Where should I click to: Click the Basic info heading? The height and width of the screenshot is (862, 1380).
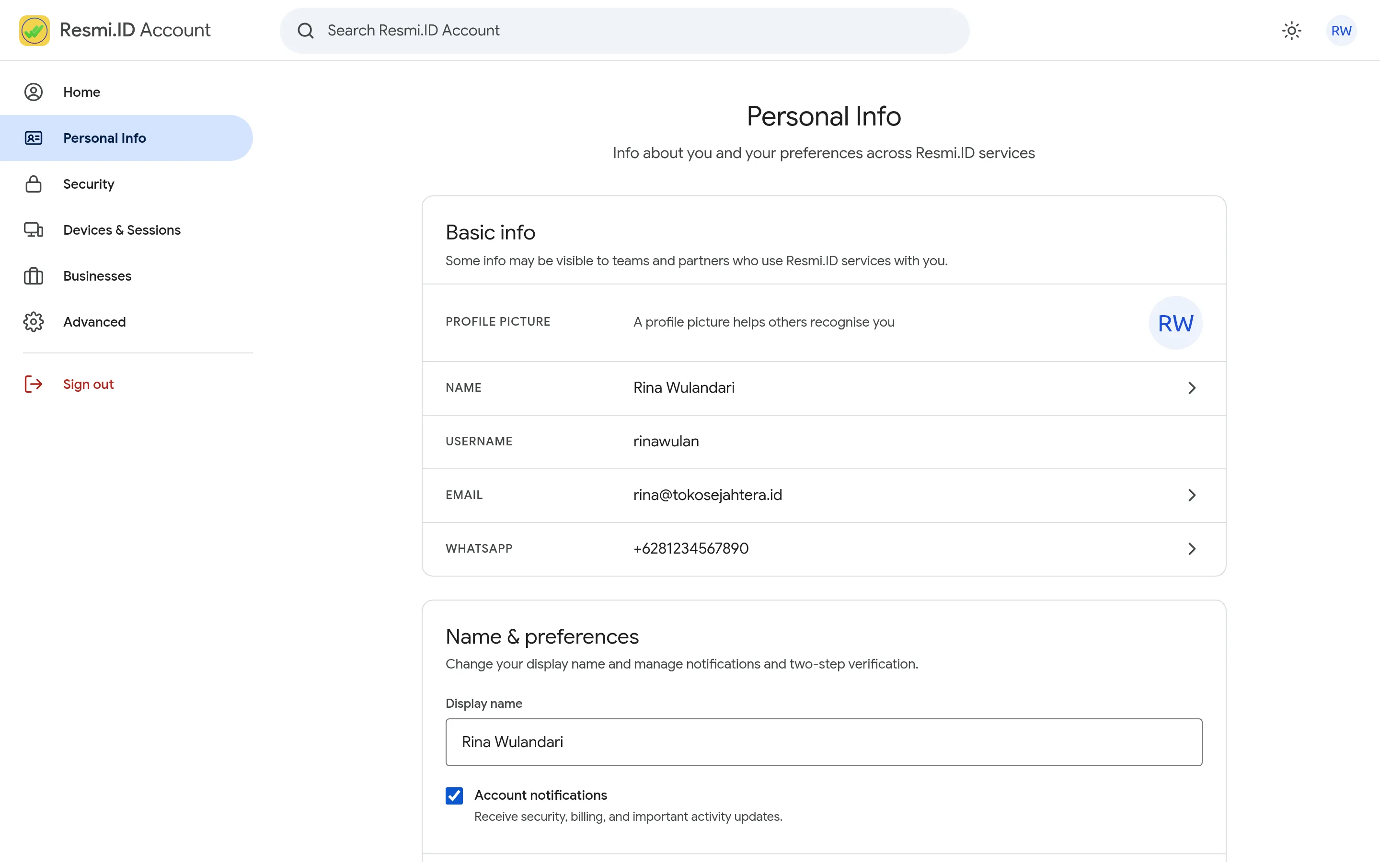tap(490, 232)
